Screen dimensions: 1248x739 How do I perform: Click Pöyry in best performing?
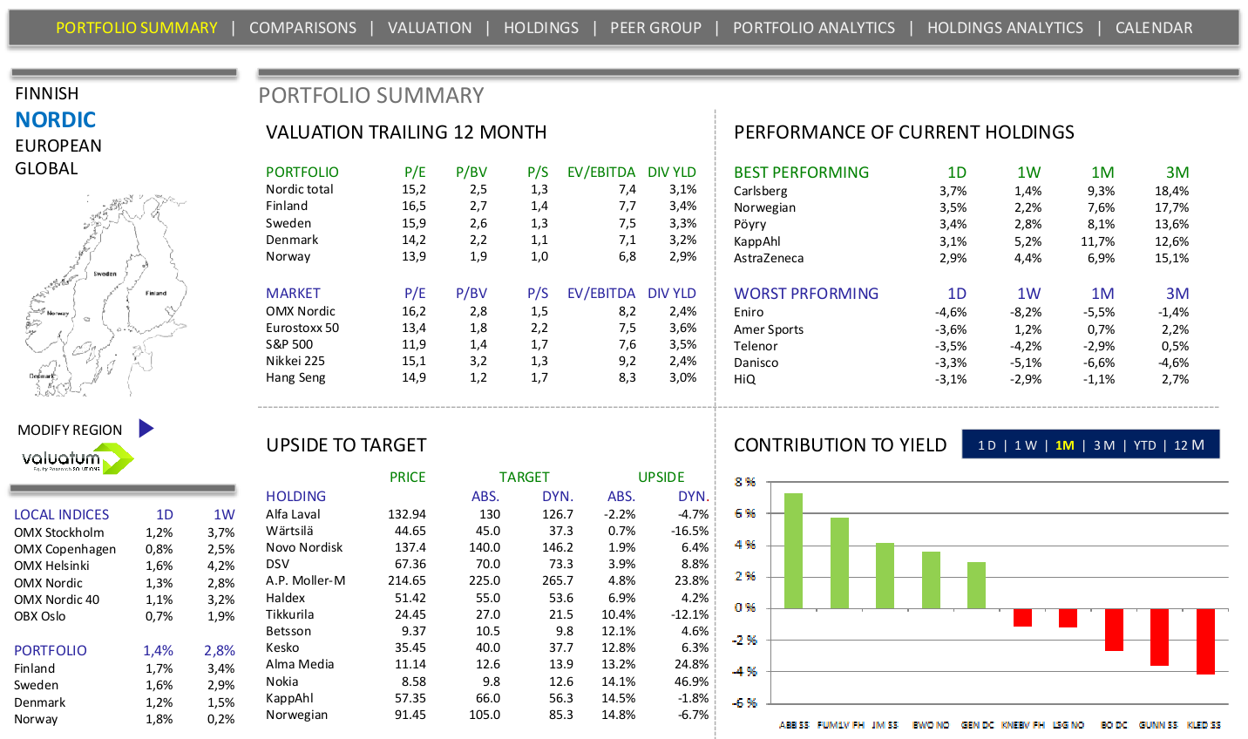749,224
